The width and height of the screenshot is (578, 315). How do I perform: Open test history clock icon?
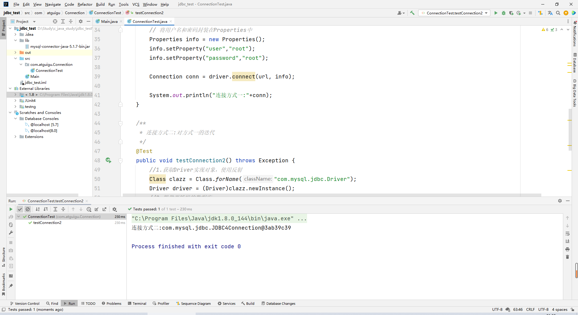pos(89,209)
